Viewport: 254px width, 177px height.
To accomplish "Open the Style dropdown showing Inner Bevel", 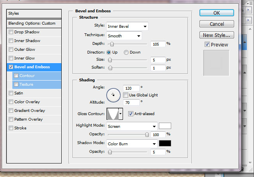I will click(127, 27).
